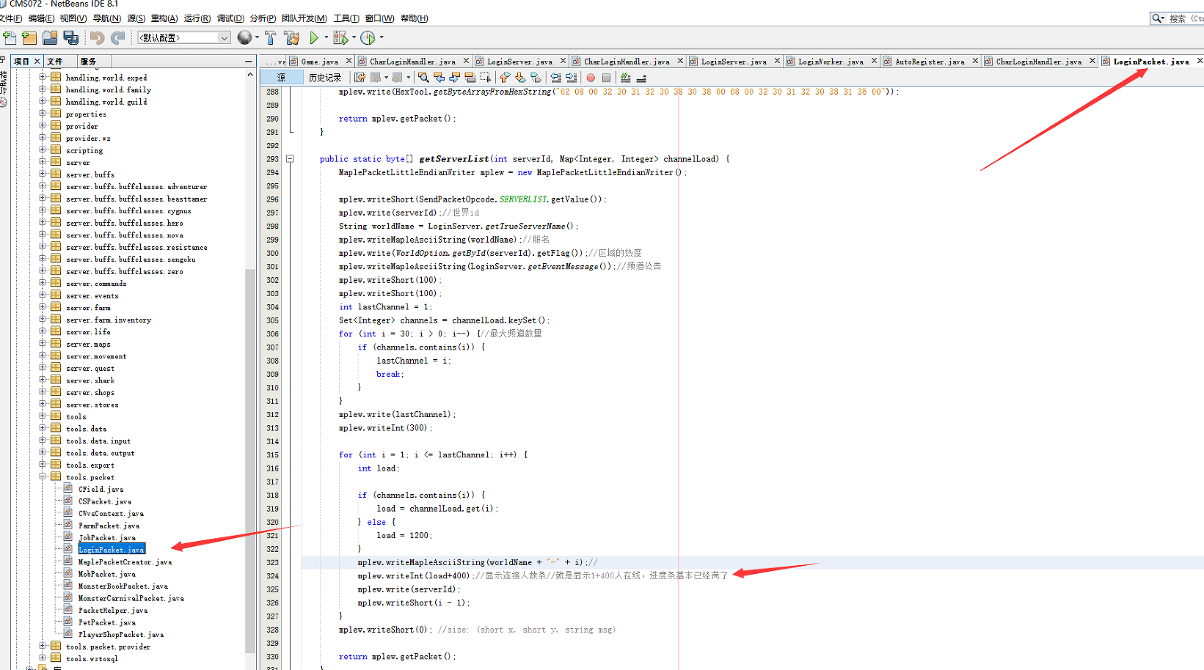The width and height of the screenshot is (1204, 670).
Task: Click the Open Project toolbar icon
Action: tap(50, 37)
